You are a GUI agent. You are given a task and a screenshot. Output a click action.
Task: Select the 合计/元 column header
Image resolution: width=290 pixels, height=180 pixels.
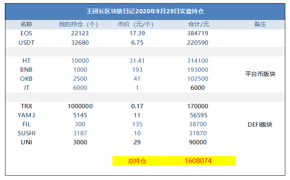198,24
